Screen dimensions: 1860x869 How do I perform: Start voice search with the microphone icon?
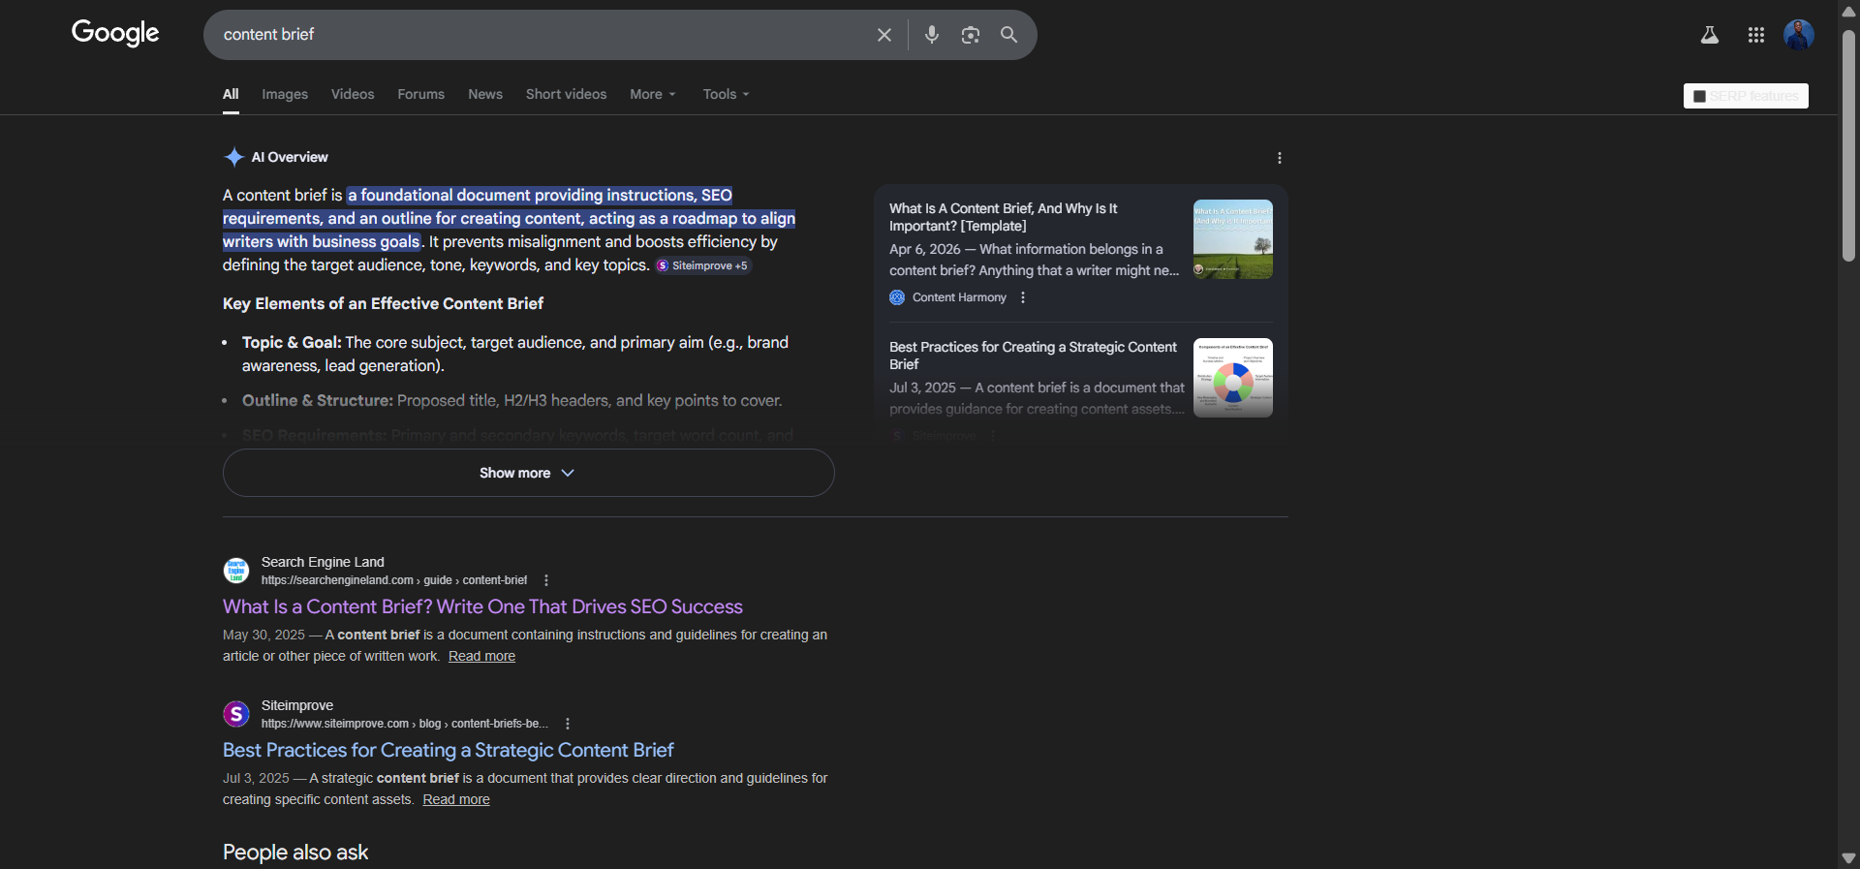(x=932, y=35)
